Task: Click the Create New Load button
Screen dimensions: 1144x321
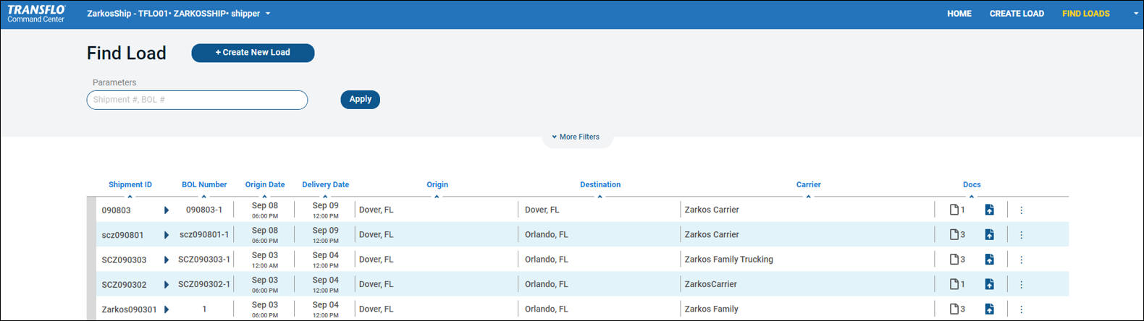Action: [x=253, y=53]
